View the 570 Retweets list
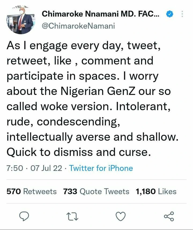The width and height of the screenshot is (193, 230). point(32,191)
